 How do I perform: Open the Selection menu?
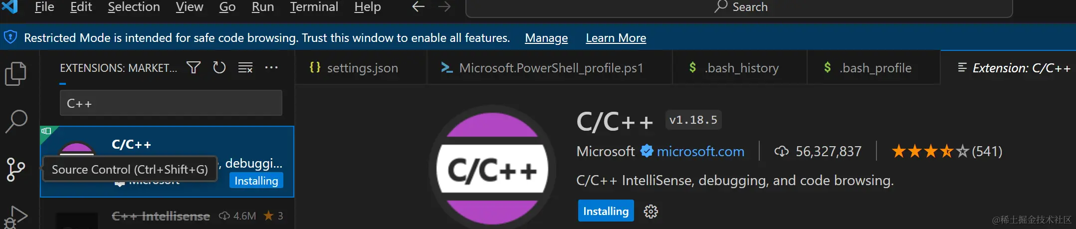pyautogui.click(x=134, y=7)
